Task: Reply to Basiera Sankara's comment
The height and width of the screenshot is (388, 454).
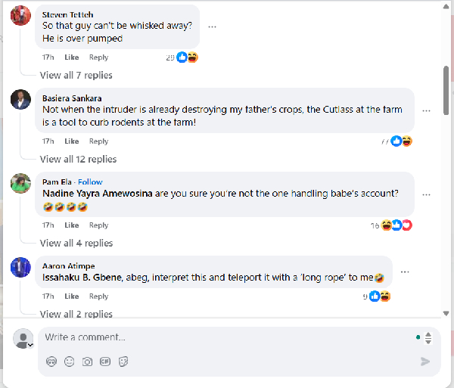Action: click(98, 141)
